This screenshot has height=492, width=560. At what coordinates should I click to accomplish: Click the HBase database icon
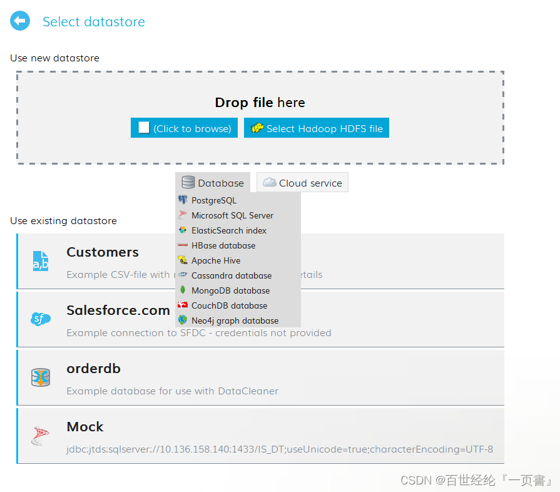(x=183, y=245)
